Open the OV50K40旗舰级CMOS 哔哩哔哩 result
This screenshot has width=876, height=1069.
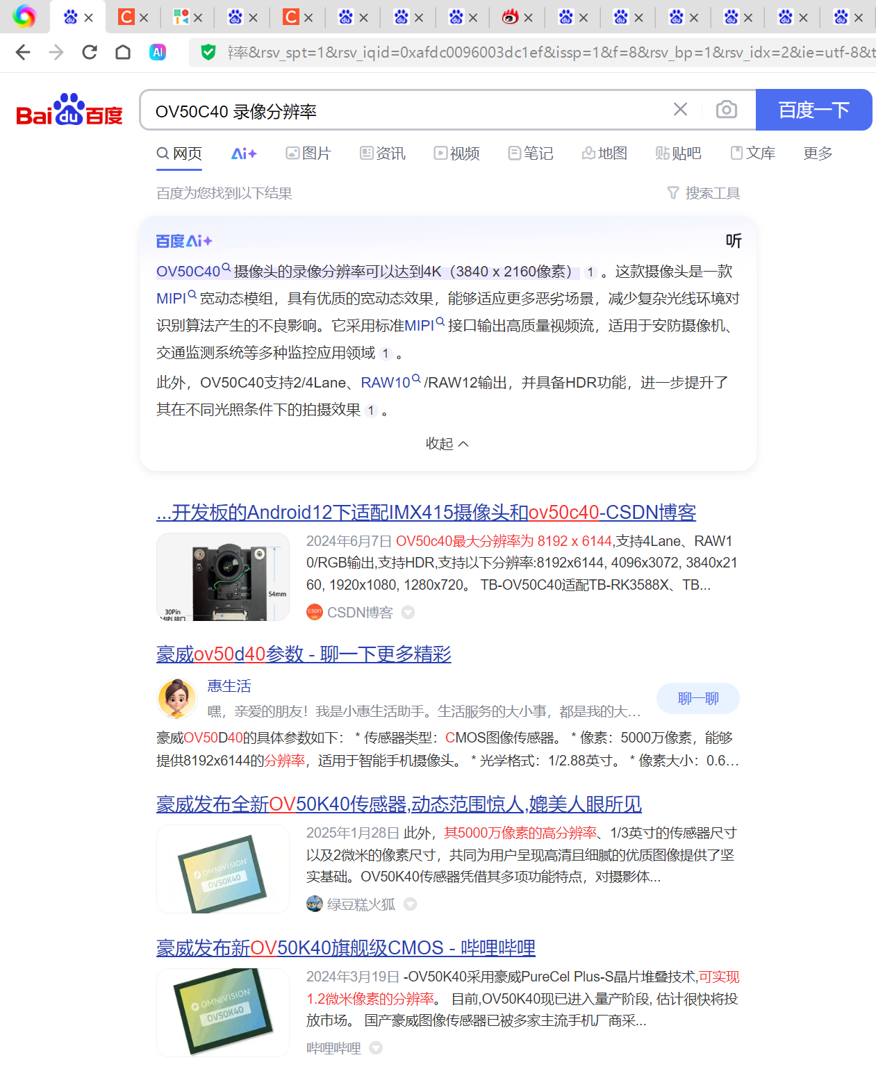[346, 948]
